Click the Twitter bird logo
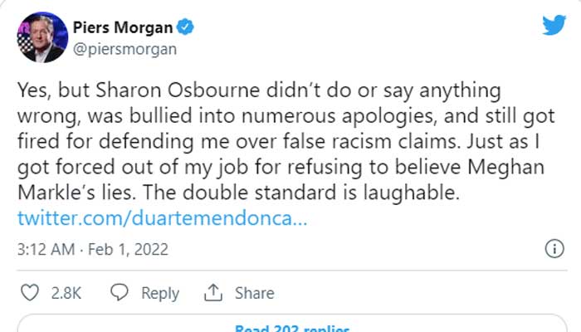This screenshot has width=581, height=332. pyautogui.click(x=554, y=26)
